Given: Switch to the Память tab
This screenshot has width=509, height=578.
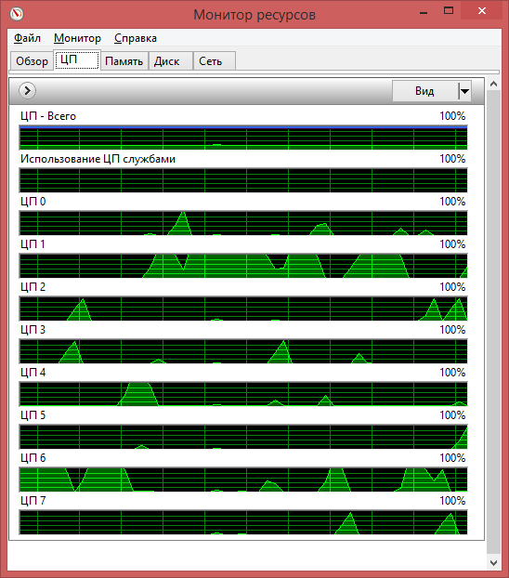Looking at the screenshot, I should [124, 60].
